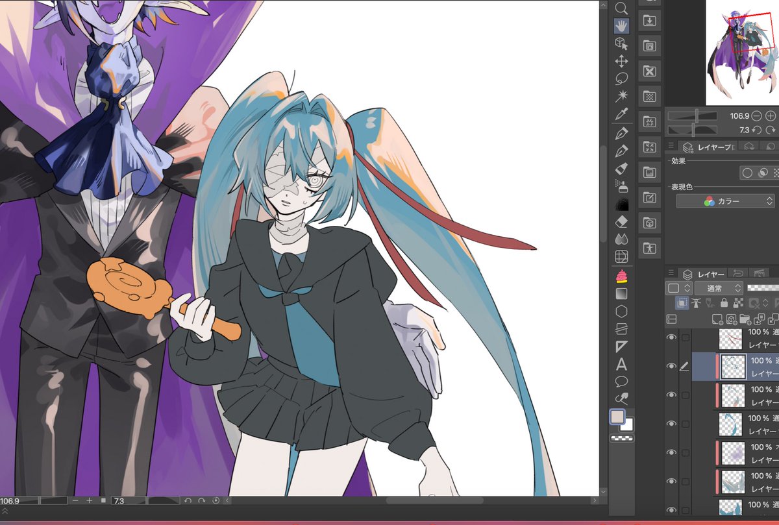The image size is (779, 525).
Task: Select the Lasso selection tool
Action: [621, 79]
